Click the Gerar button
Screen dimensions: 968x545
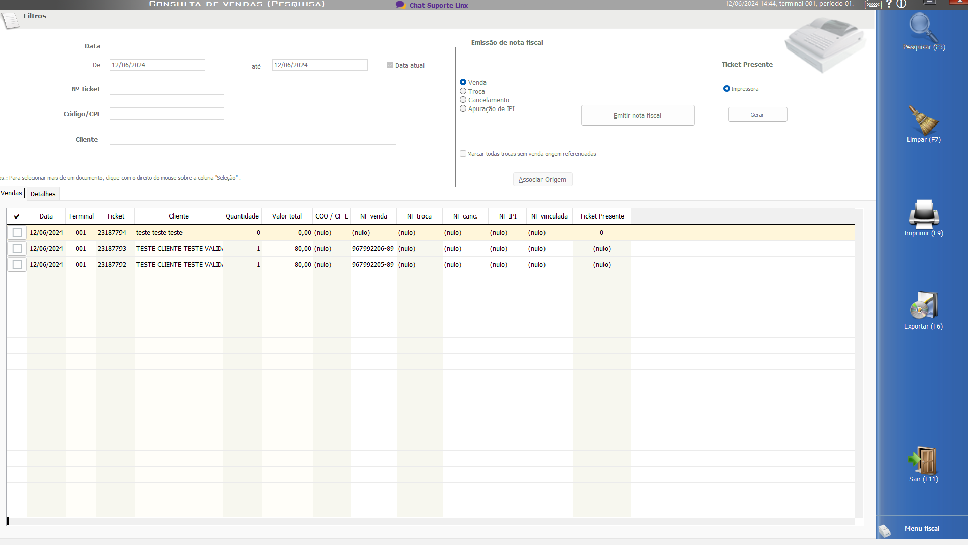point(757,115)
